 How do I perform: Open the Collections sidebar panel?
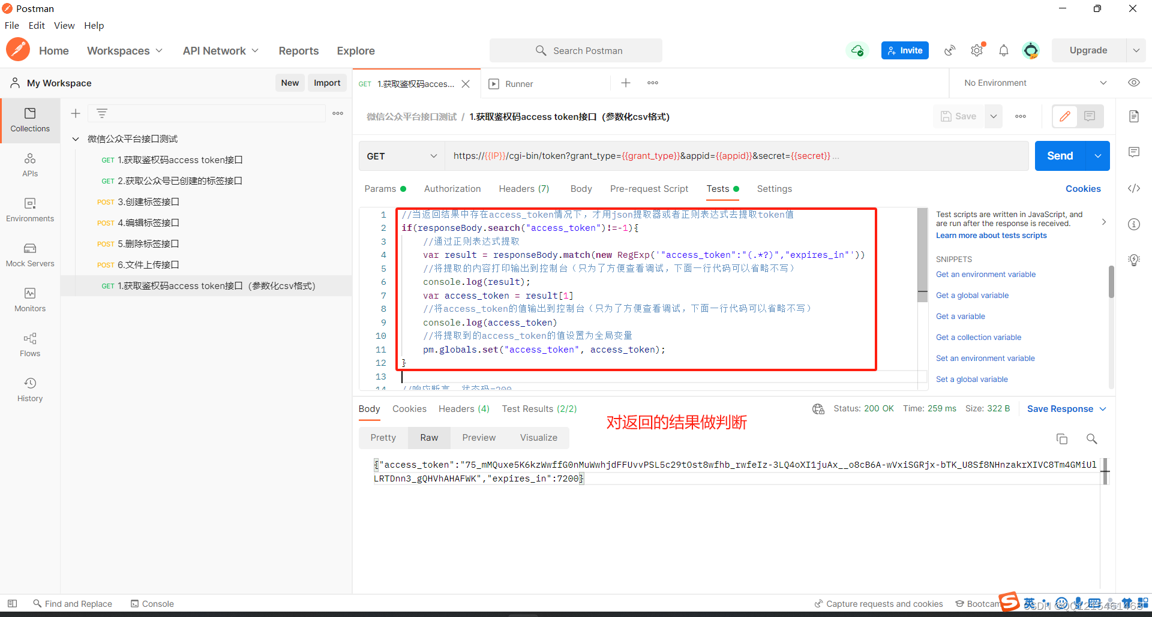point(30,121)
